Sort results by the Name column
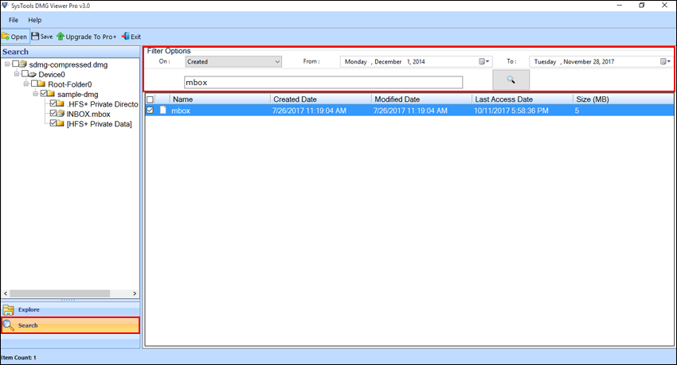677x365 pixels. [220, 99]
